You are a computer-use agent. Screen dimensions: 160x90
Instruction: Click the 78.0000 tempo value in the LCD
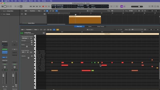(80, 5)
